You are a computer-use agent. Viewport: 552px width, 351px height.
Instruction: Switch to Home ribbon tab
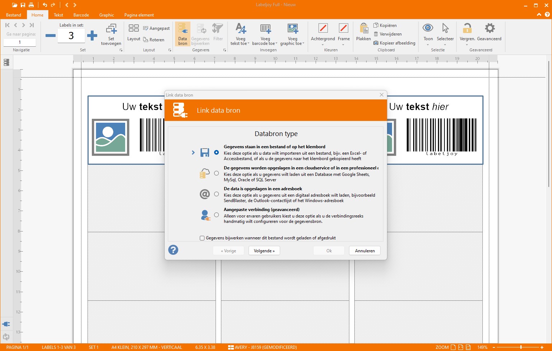pyautogui.click(x=37, y=15)
